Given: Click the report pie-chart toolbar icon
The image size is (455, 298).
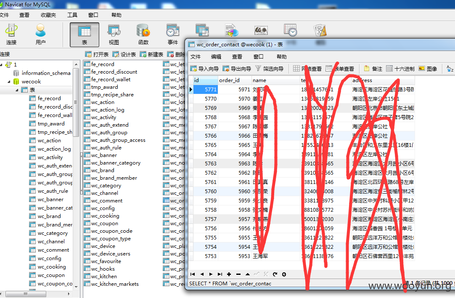Looking at the screenshot, I should click(232, 30).
